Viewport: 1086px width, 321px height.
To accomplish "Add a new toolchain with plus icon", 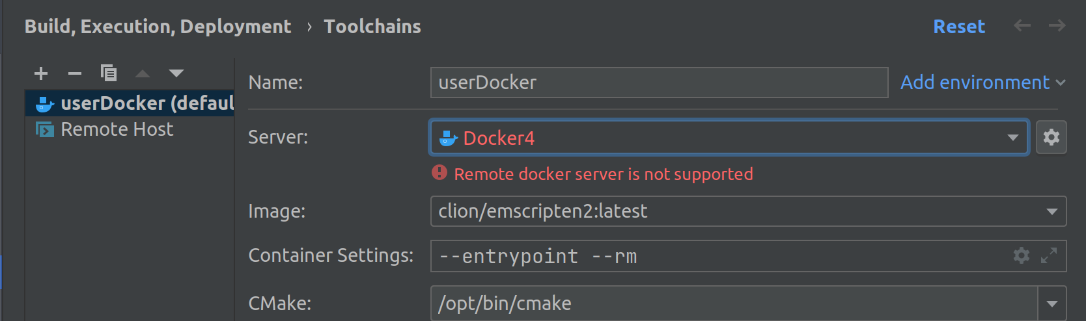I will (41, 73).
